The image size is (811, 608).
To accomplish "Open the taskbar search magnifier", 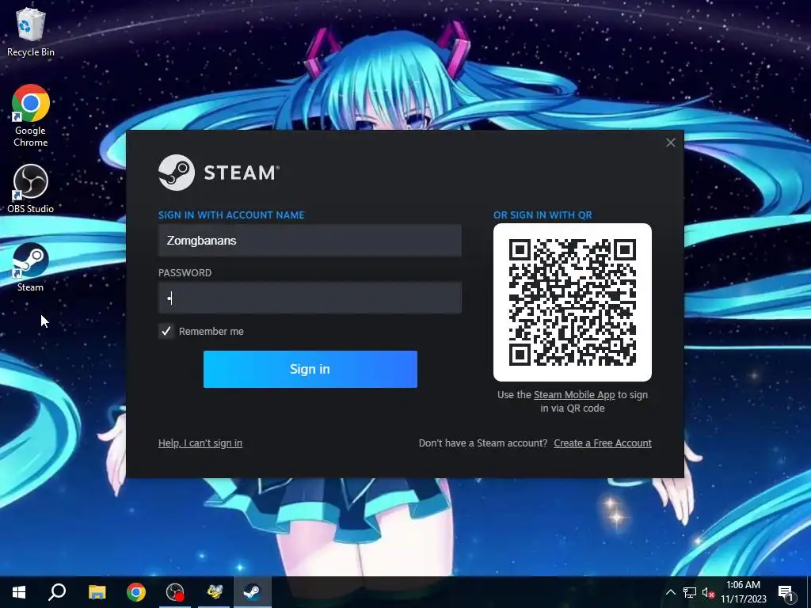I will [57, 592].
